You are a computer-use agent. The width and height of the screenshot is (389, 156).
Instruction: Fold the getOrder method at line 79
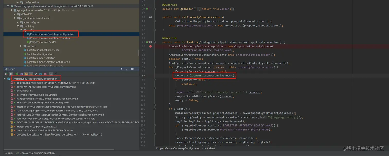point(155,9)
